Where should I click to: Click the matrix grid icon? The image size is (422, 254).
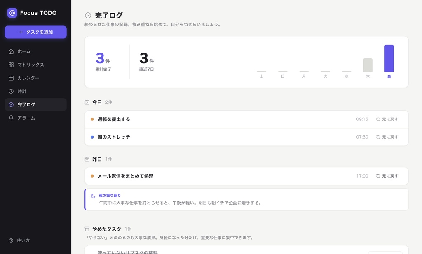(x=11, y=65)
